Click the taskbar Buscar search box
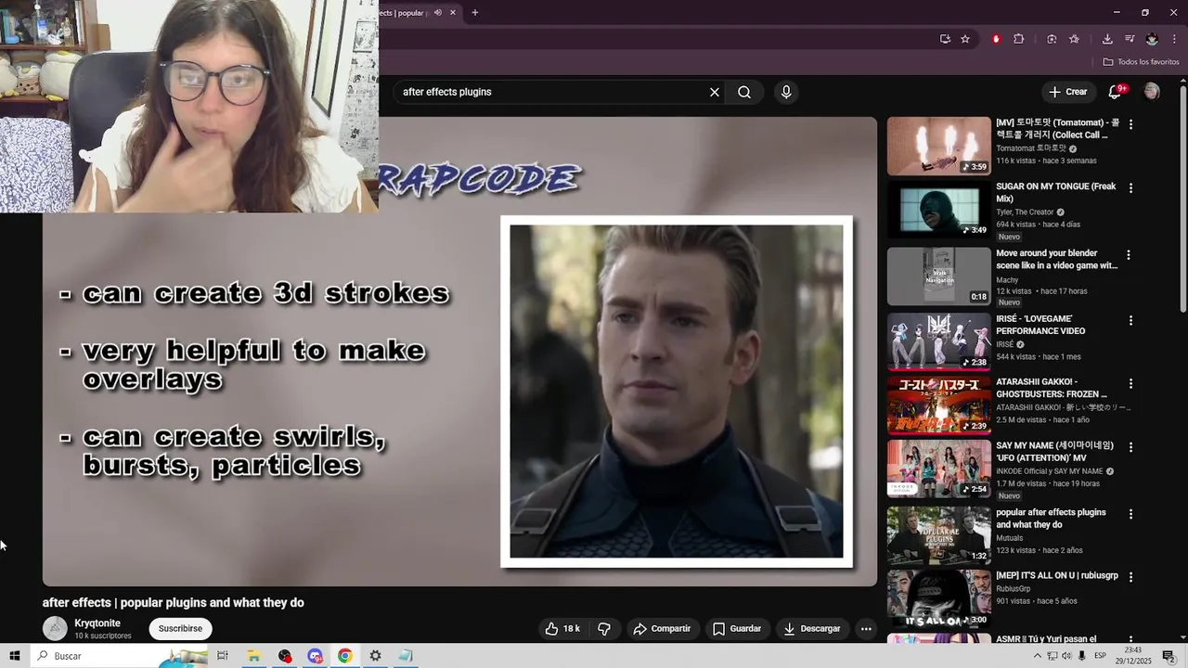This screenshot has height=668, width=1188. point(120,656)
